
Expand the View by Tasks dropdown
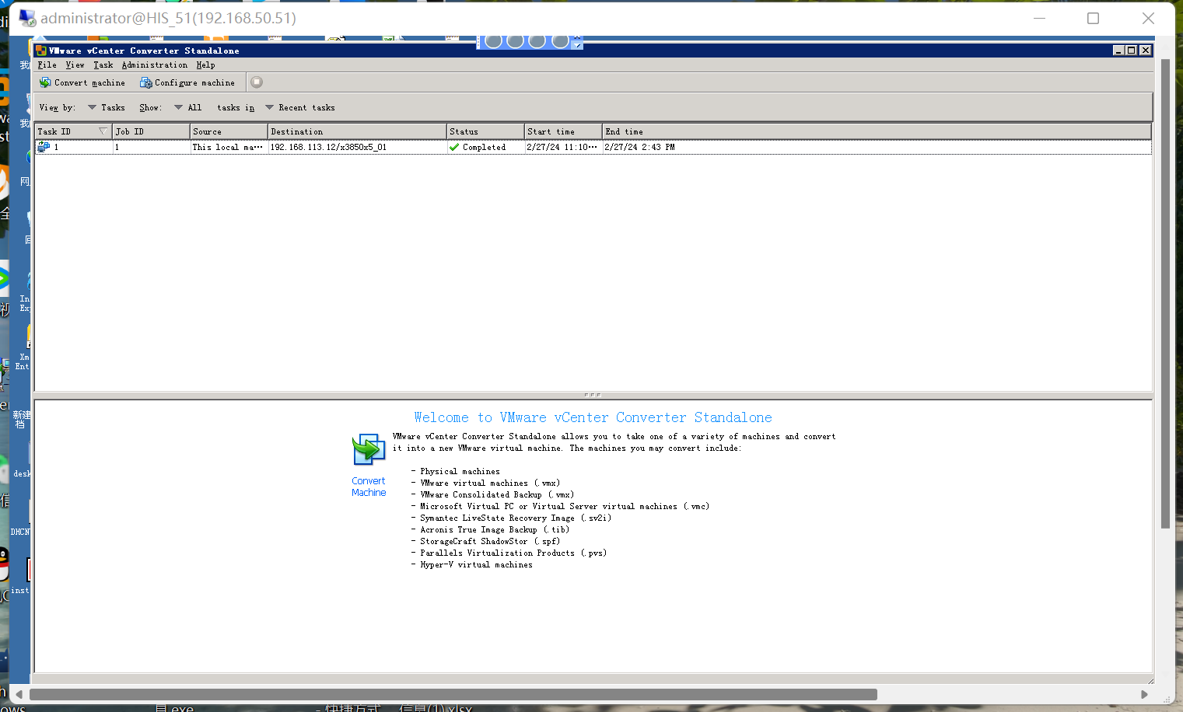(x=107, y=108)
